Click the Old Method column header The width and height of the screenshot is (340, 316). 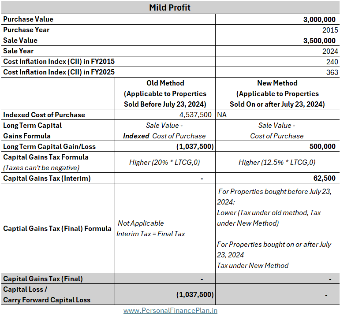click(x=165, y=93)
